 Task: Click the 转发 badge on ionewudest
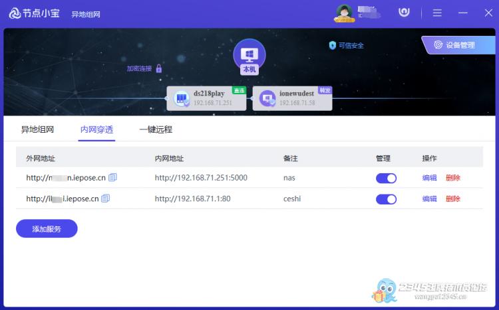tap(325, 90)
